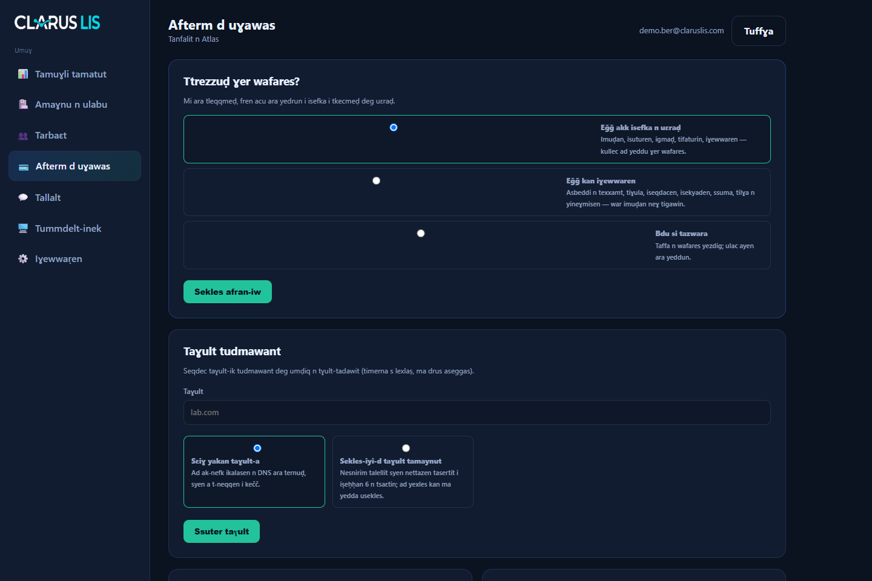Select the Eǧǧ kan iɣewwaren radio option
This screenshot has height=581, width=872.
376,181
